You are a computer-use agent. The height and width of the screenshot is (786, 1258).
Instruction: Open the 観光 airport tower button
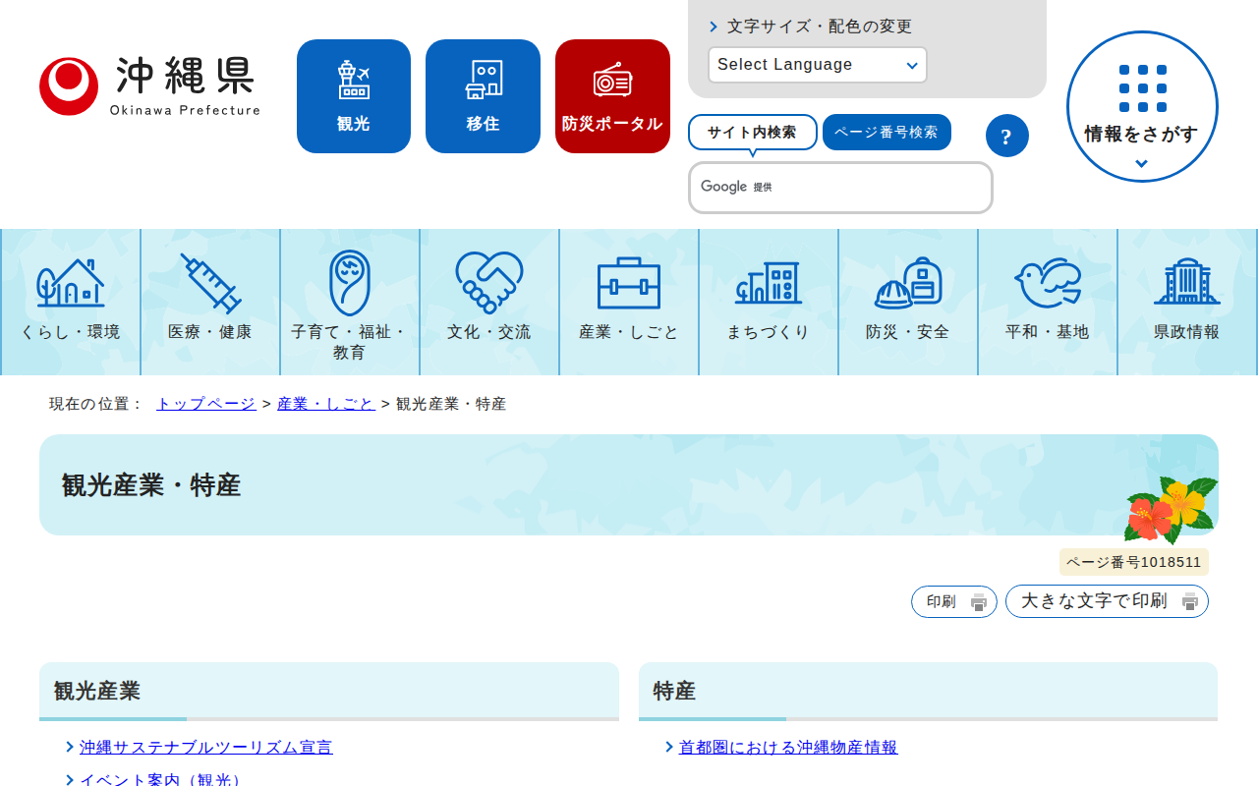click(354, 96)
